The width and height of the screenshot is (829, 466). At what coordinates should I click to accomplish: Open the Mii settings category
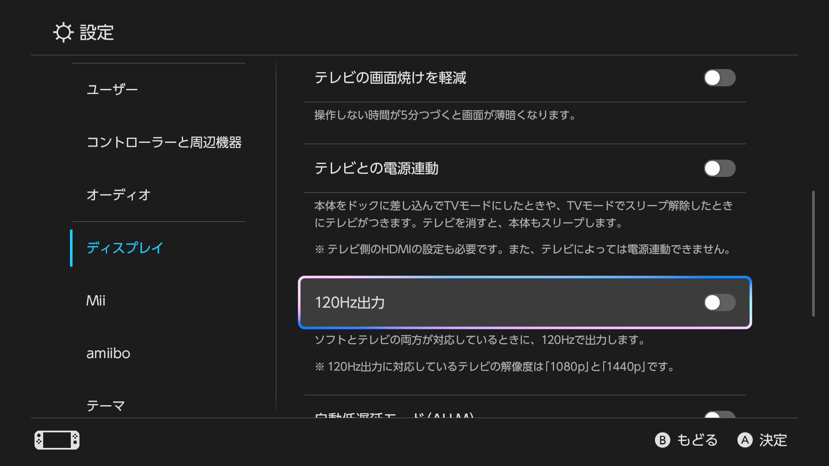(96, 301)
